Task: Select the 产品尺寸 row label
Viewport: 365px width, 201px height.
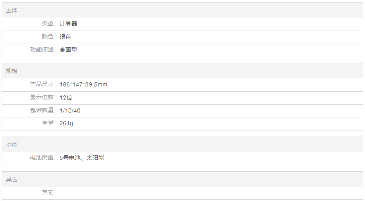Action: click(42, 84)
